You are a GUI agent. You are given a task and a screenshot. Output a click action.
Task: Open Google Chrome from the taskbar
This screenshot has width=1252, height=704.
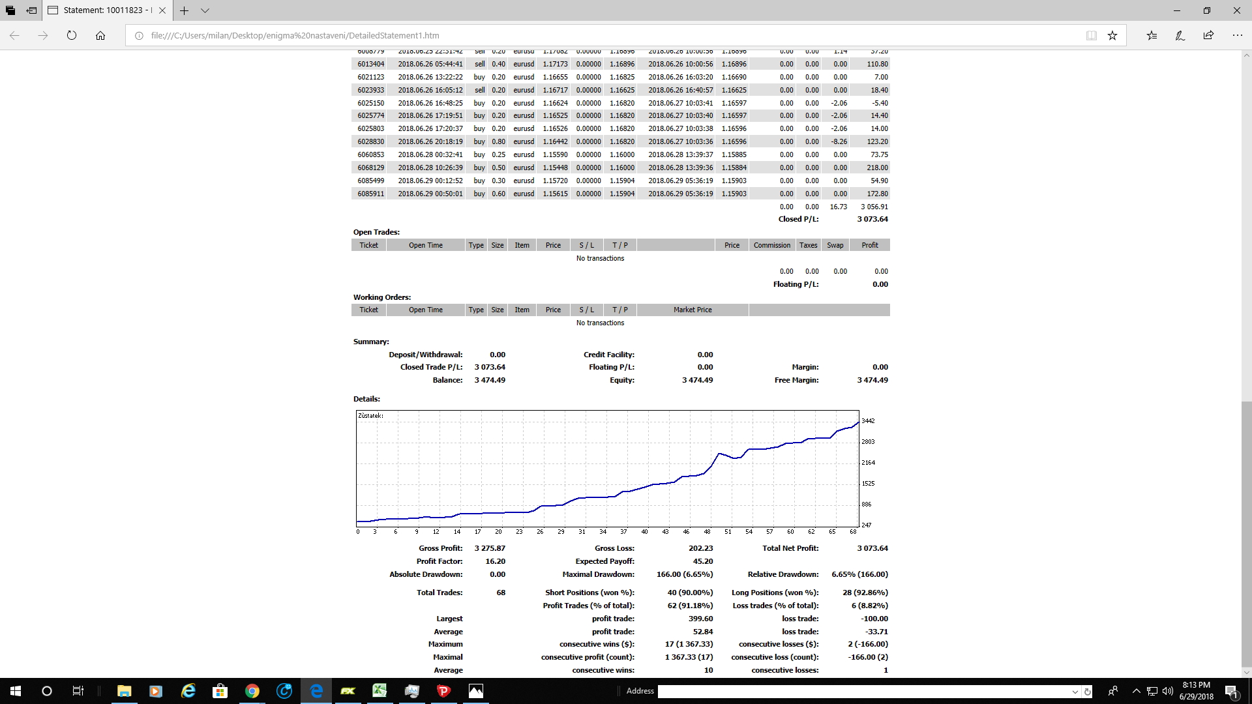(x=252, y=691)
